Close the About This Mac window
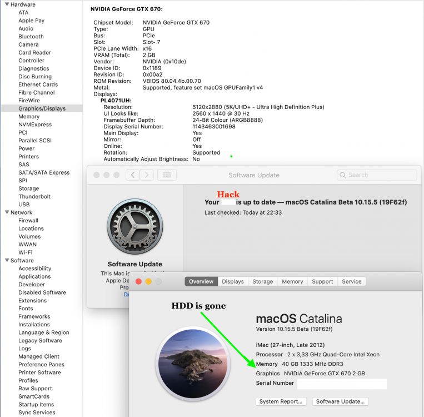Screen dimensions: 424x417 coord(138,281)
